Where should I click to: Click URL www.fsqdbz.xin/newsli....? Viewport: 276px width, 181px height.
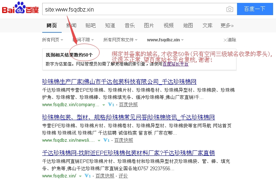point(68,140)
